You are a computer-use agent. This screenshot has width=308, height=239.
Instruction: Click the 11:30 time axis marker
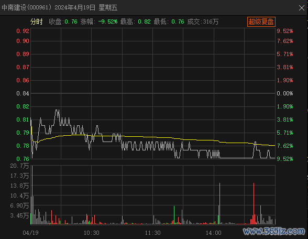click(152, 233)
